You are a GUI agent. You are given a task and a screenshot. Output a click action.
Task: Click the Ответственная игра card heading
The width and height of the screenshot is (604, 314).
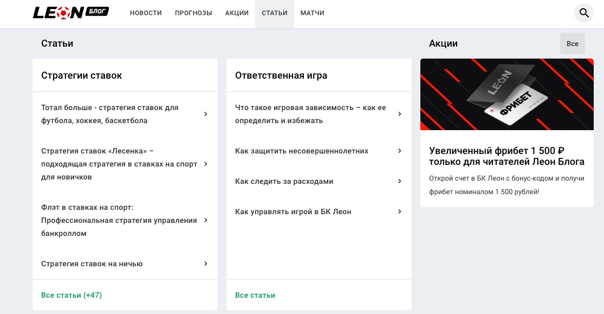pos(281,75)
